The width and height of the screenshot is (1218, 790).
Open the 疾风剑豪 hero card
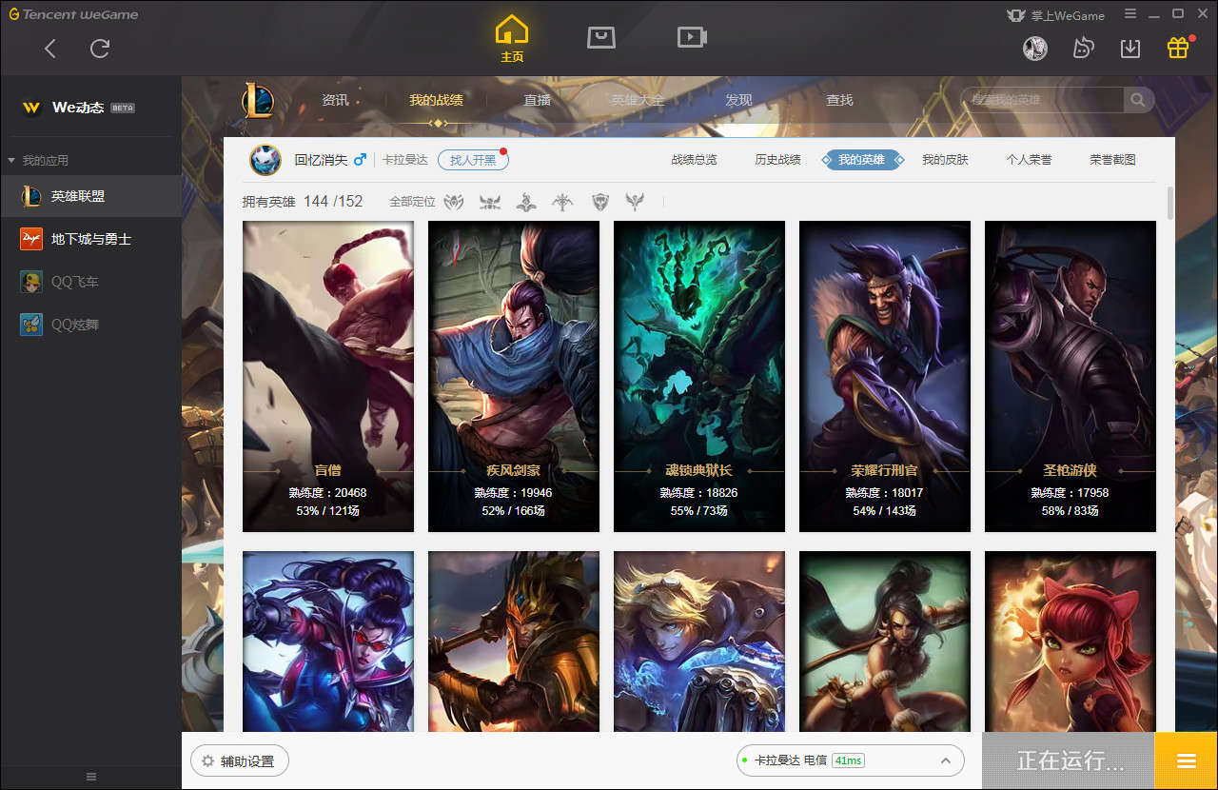pyautogui.click(x=514, y=376)
